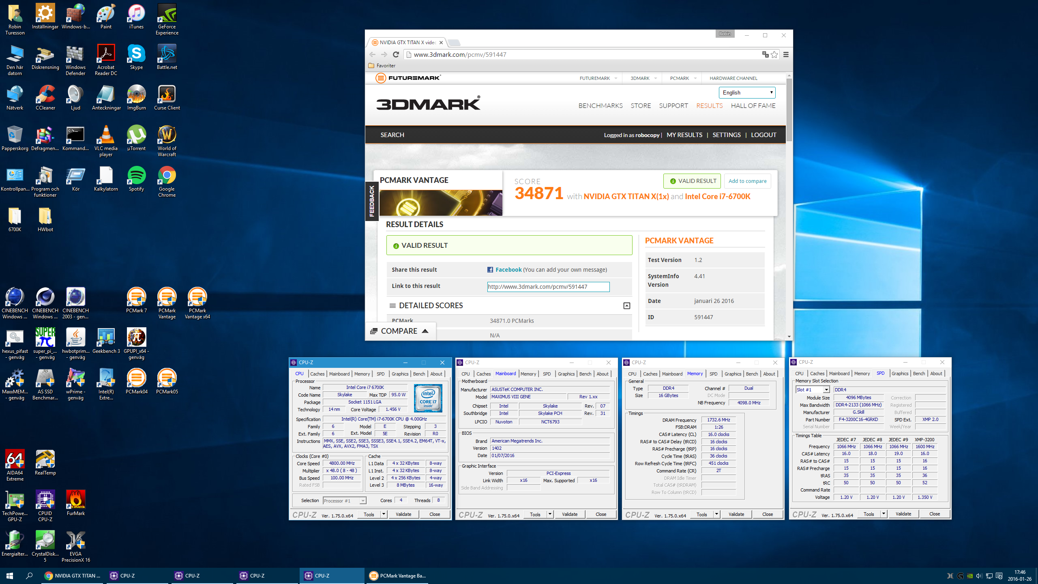Go to BENCHMARKS in 3DMark navigation
The height and width of the screenshot is (584, 1038).
tap(600, 105)
